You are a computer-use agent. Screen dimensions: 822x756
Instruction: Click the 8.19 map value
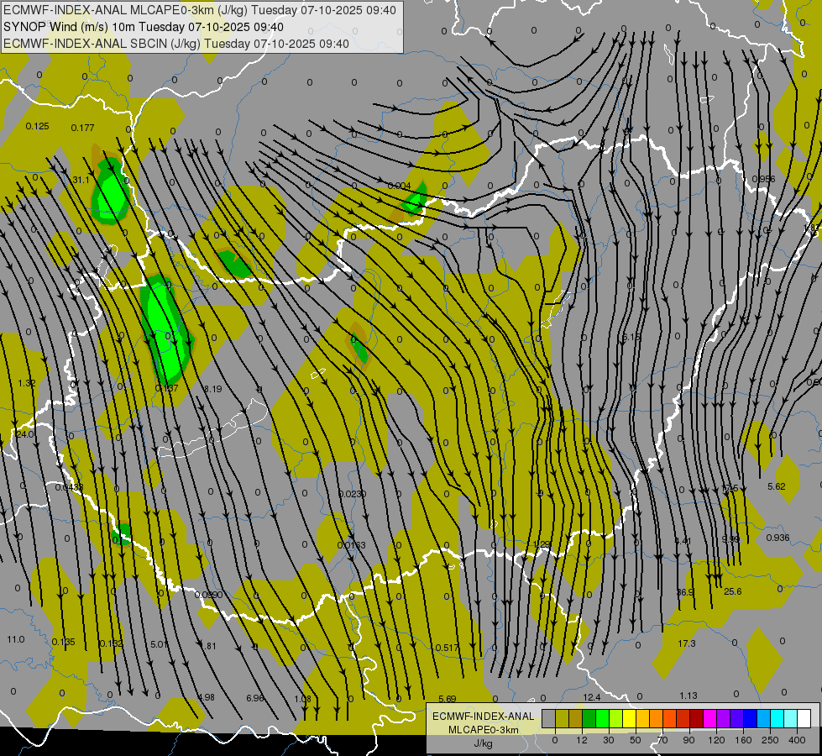(x=212, y=389)
